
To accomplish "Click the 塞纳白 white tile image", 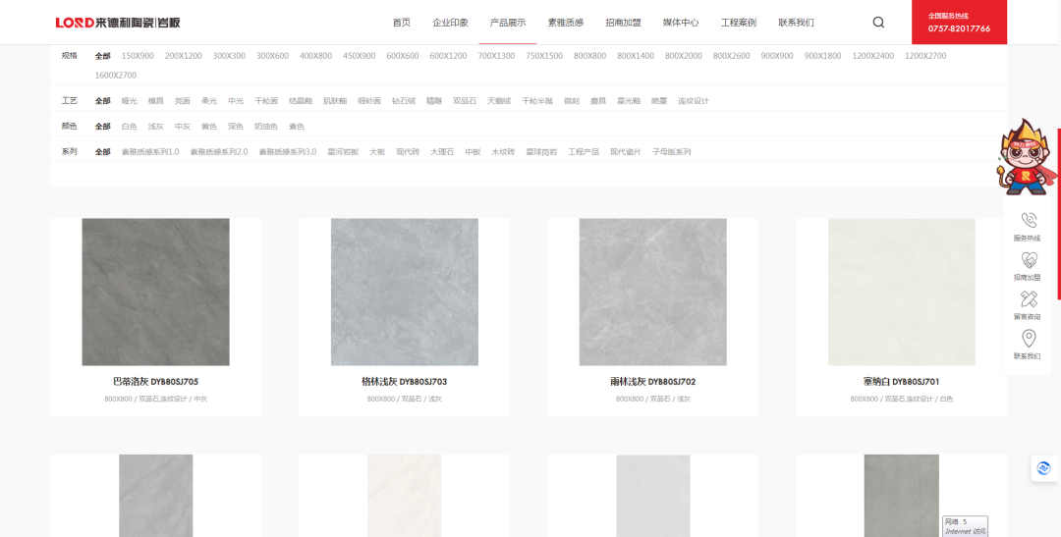I will tap(901, 292).
